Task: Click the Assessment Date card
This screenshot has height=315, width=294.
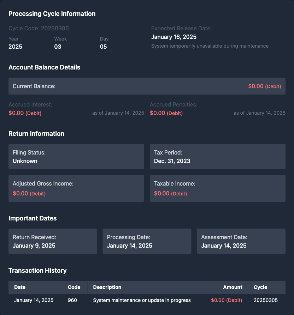Action: pos(241,241)
